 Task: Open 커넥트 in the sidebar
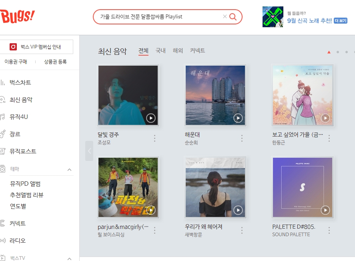coord(18,223)
